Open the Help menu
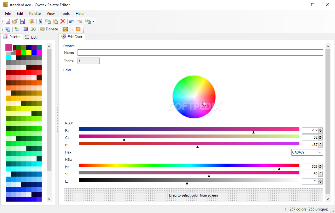 pos(79,14)
